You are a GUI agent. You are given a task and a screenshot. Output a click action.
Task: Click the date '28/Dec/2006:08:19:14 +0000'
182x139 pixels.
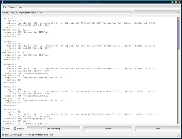coord(34,25)
